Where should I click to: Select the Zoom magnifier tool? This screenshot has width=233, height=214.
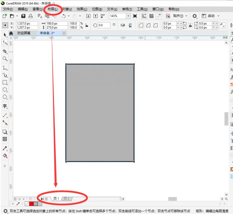5,59
